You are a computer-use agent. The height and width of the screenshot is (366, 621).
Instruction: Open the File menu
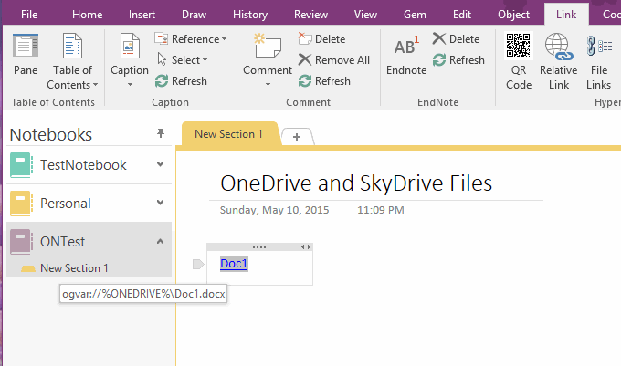[x=29, y=15]
